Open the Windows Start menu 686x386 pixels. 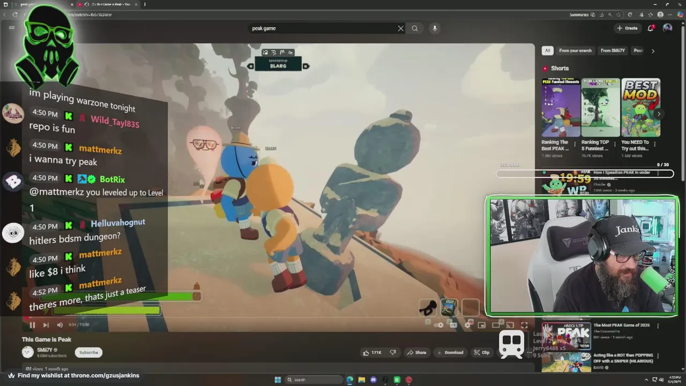tap(278, 380)
